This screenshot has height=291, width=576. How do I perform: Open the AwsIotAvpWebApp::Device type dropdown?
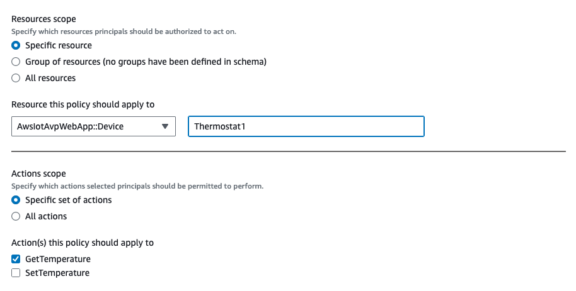(x=87, y=126)
